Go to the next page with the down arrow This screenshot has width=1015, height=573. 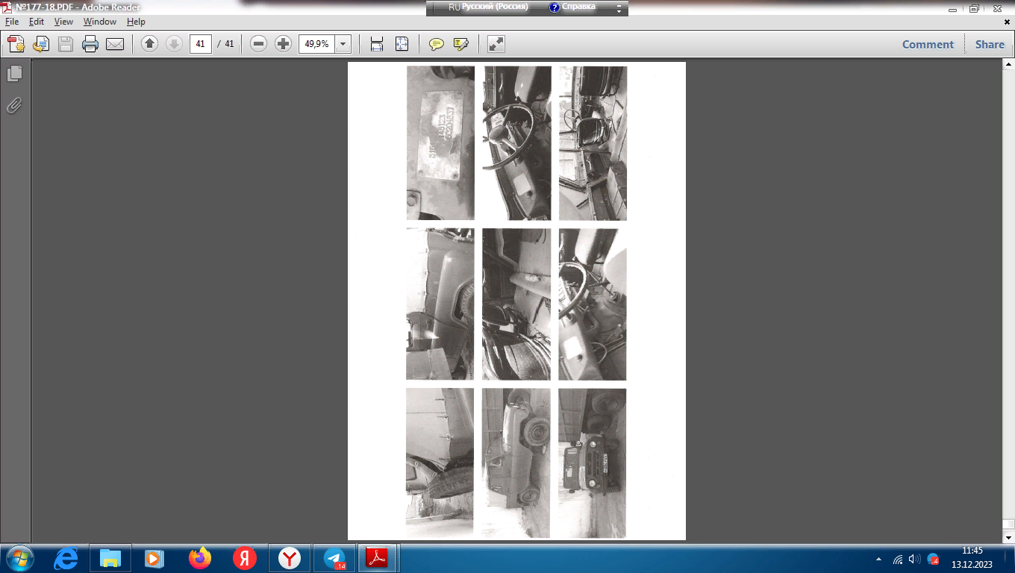coord(174,44)
